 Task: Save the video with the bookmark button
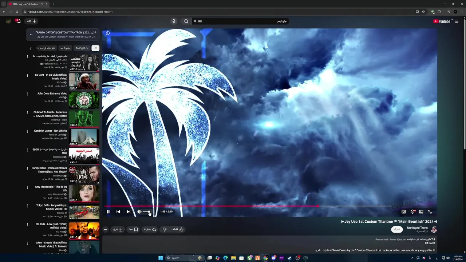pos(134,229)
